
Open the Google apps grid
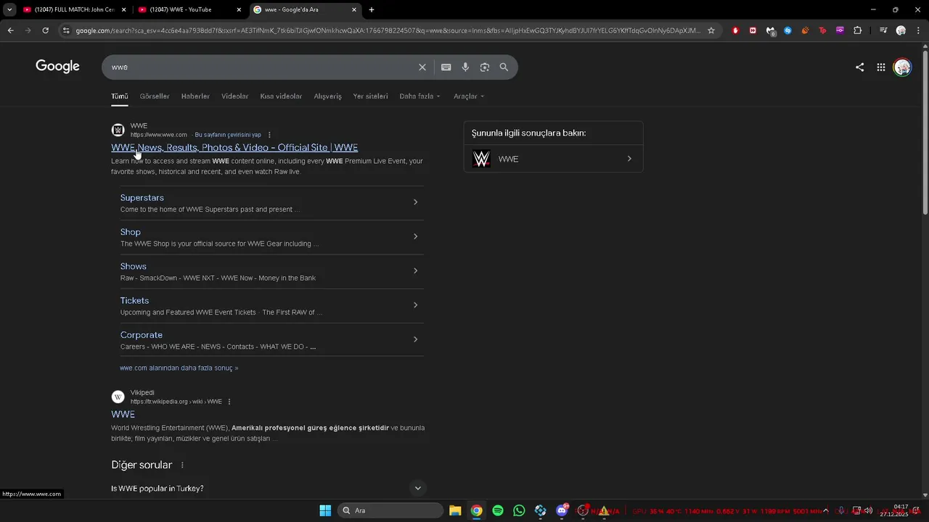point(881,67)
